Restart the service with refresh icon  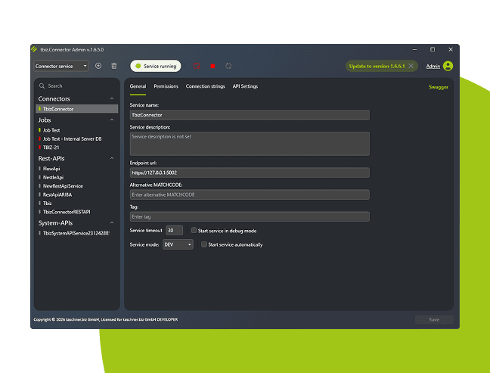coord(228,66)
